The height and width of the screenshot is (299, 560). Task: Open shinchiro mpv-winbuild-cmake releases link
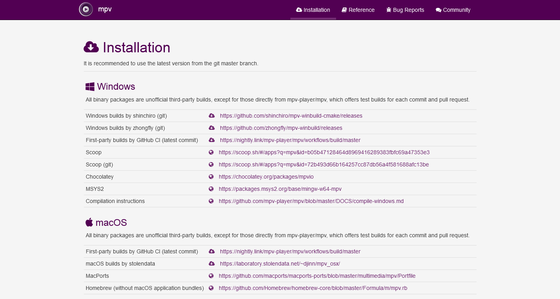(x=291, y=116)
